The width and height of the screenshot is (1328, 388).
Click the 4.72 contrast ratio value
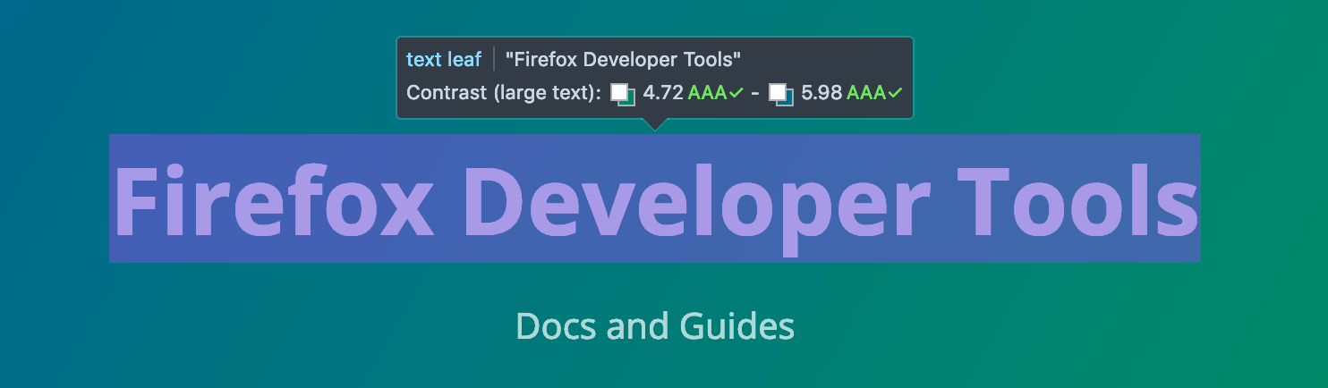pyautogui.click(x=663, y=93)
